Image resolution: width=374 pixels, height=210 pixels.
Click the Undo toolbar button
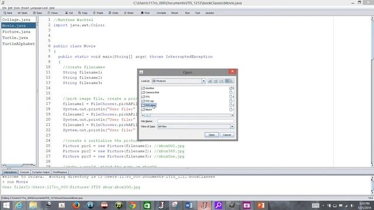pyautogui.click(x=113, y=13)
